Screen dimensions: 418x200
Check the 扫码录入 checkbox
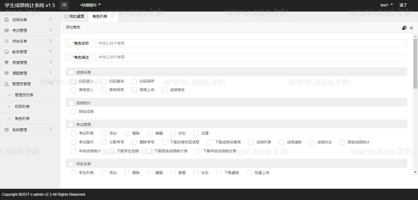click(x=74, y=81)
